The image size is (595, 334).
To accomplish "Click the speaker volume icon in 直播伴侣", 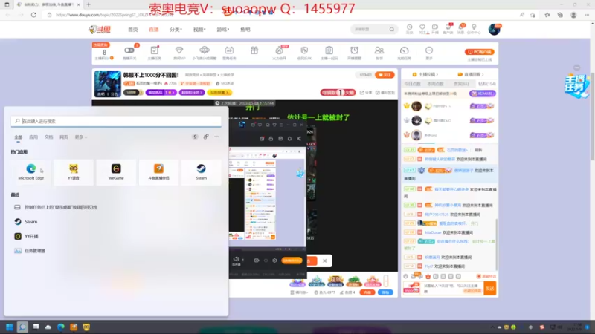I will (236, 259).
